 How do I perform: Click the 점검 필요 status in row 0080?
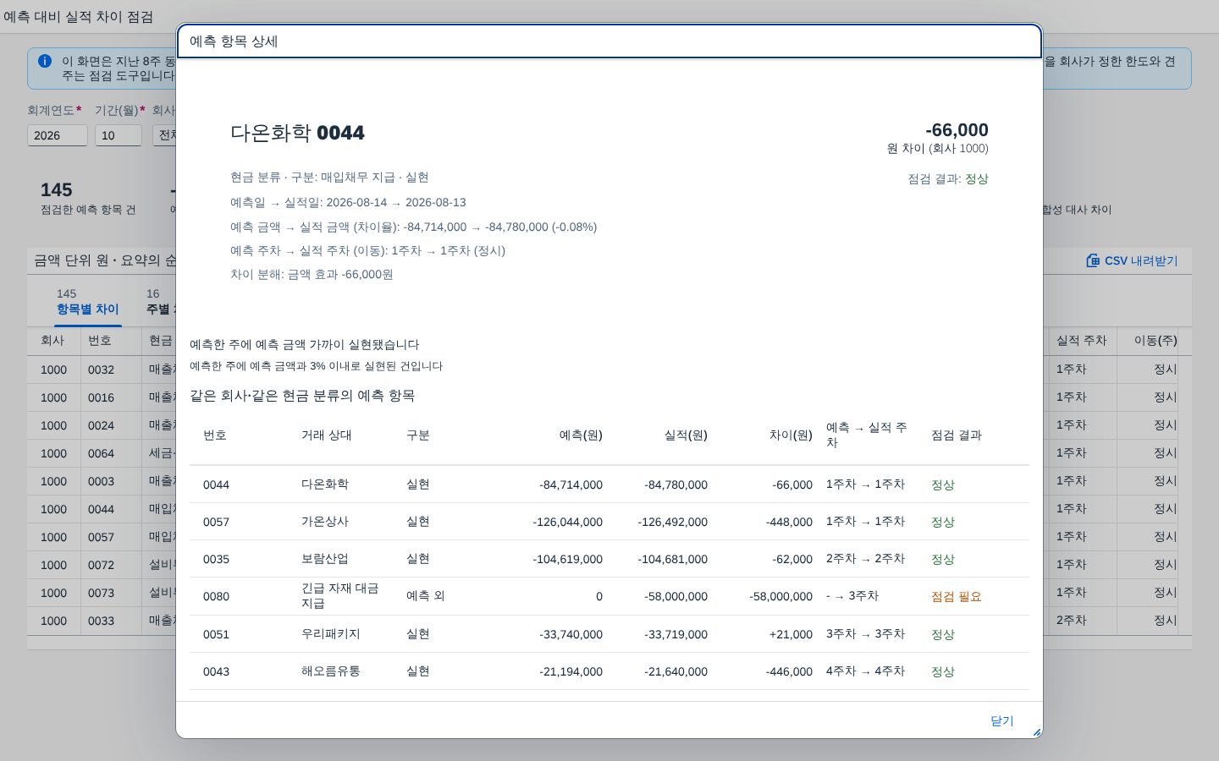coord(956,596)
